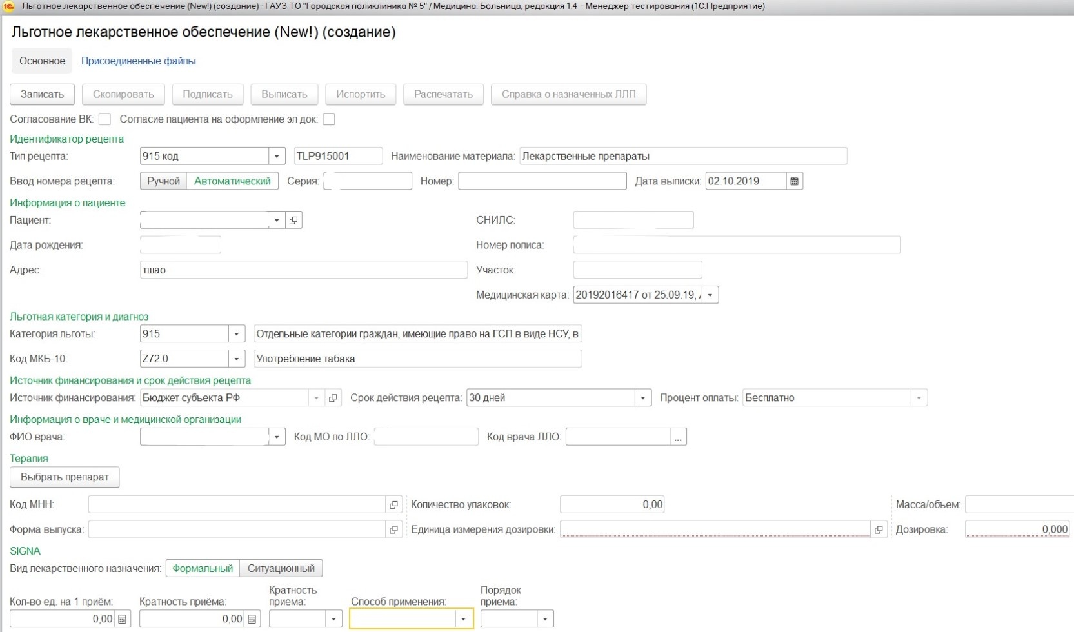The width and height of the screenshot is (1074, 632).
Task: Open the Единица измерения дозировки selection icon
Action: (x=879, y=530)
